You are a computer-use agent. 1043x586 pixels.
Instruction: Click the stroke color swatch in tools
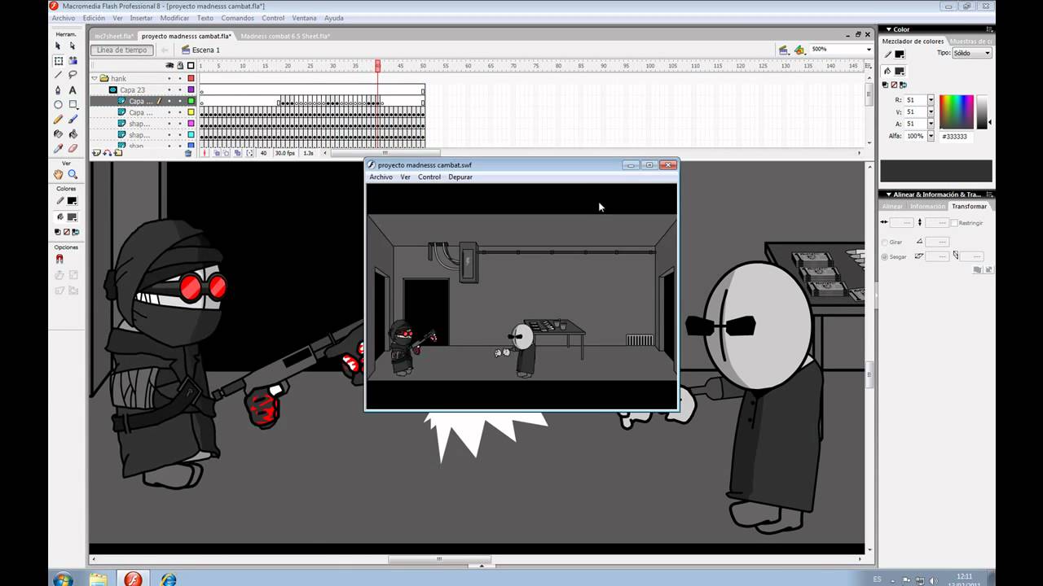point(72,201)
